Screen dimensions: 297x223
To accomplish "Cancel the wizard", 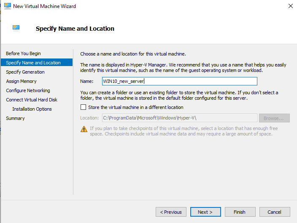I will 275,212.
